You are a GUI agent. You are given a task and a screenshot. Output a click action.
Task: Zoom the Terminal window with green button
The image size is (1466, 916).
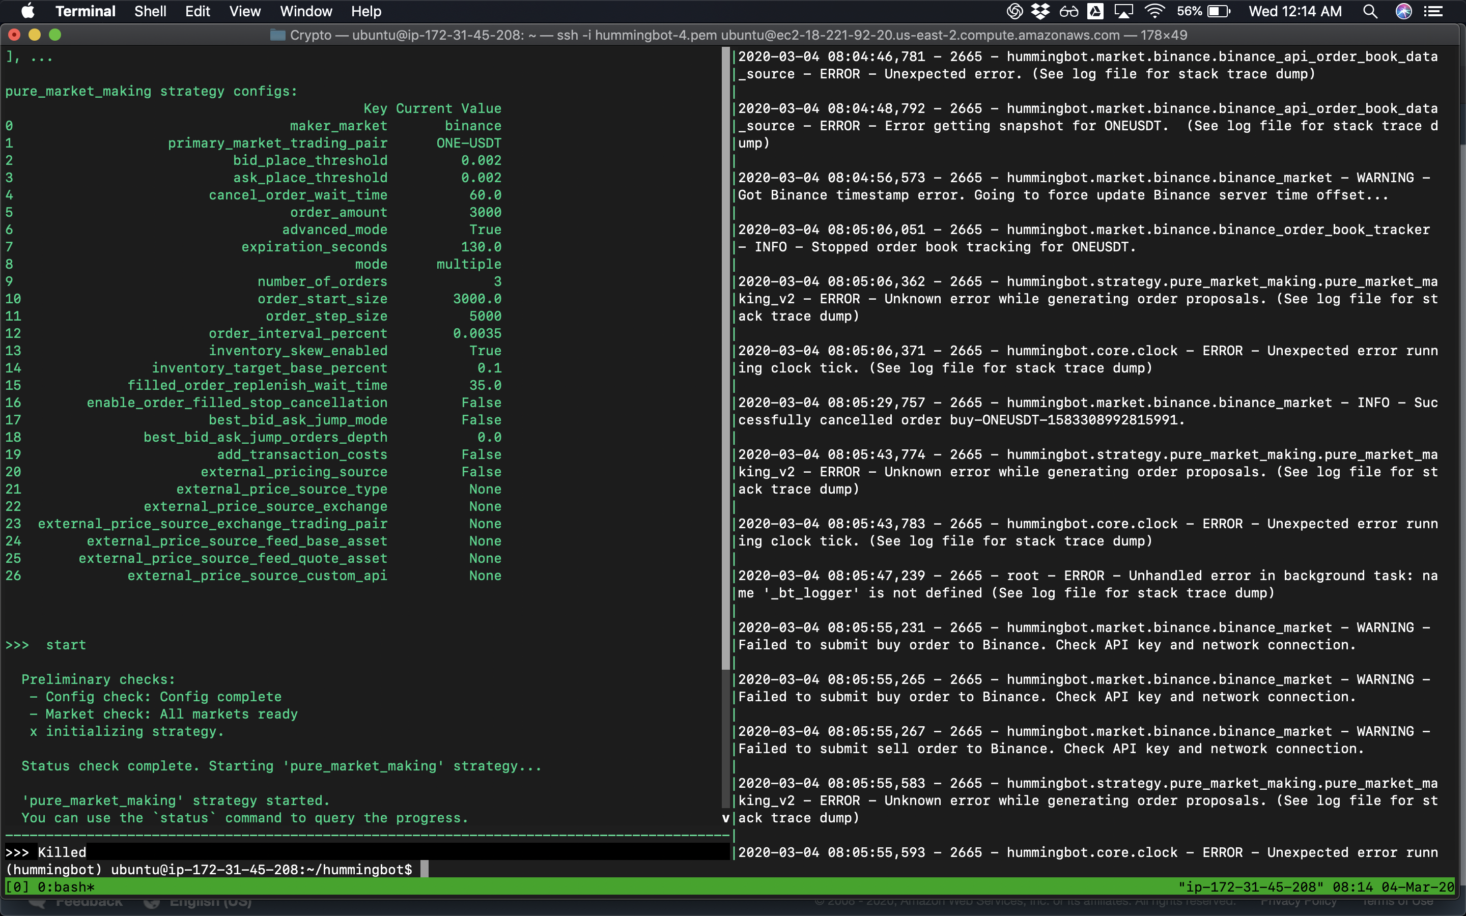click(x=55, y=35)
